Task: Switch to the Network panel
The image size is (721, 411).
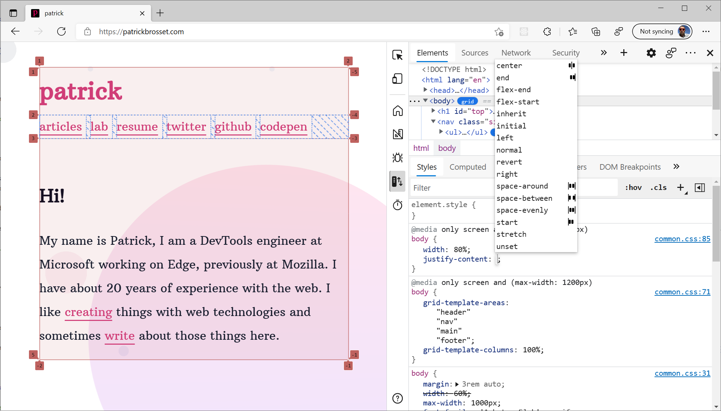Action: pos(516,53)
